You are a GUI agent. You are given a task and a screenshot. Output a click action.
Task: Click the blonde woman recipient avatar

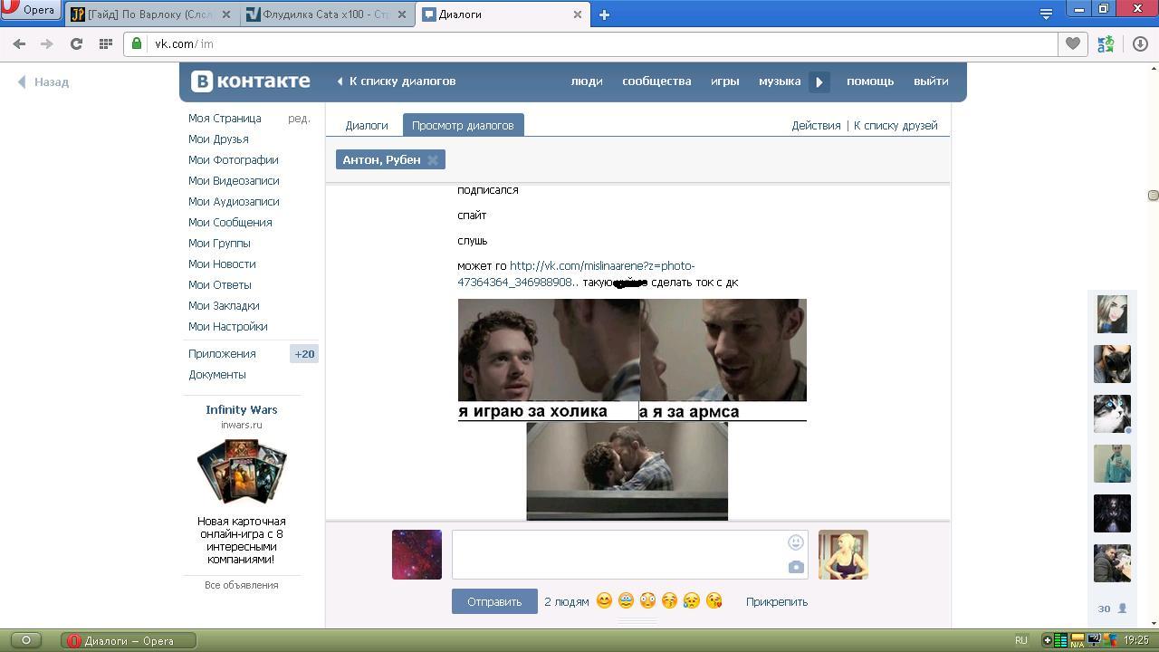pyautogui.click(x=843, y=554)
